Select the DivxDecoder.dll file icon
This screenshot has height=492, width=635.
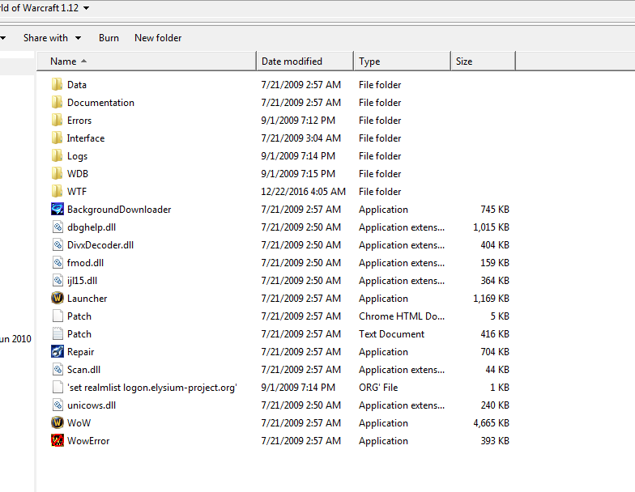58,244
